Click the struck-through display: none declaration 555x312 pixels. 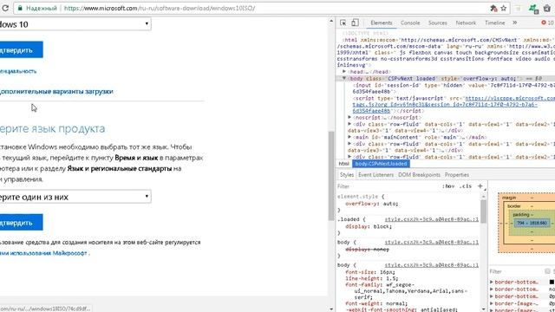click(x=367, y=250)
